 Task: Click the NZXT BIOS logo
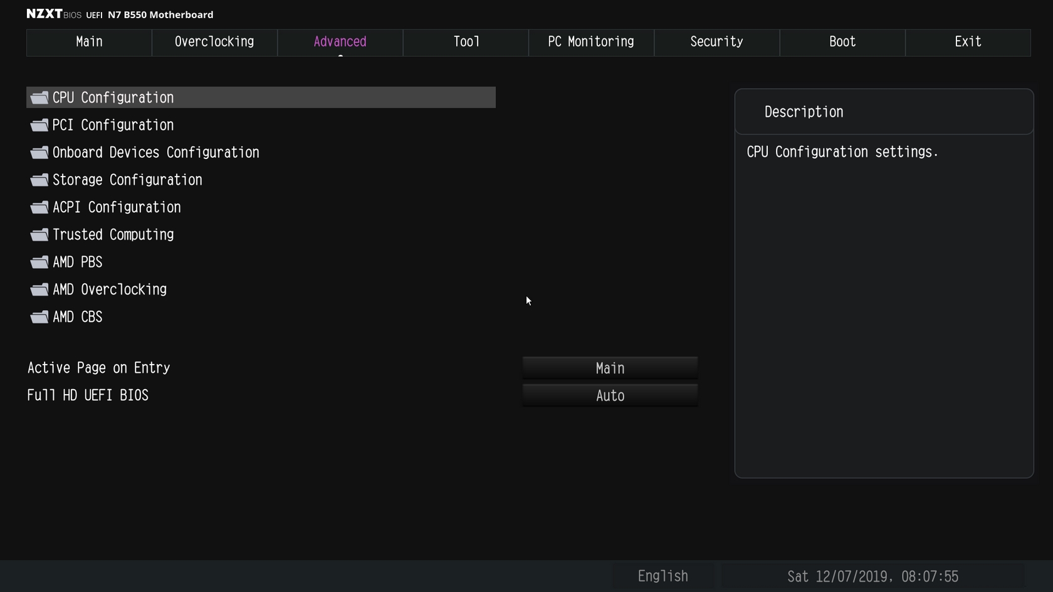[54, 14]
